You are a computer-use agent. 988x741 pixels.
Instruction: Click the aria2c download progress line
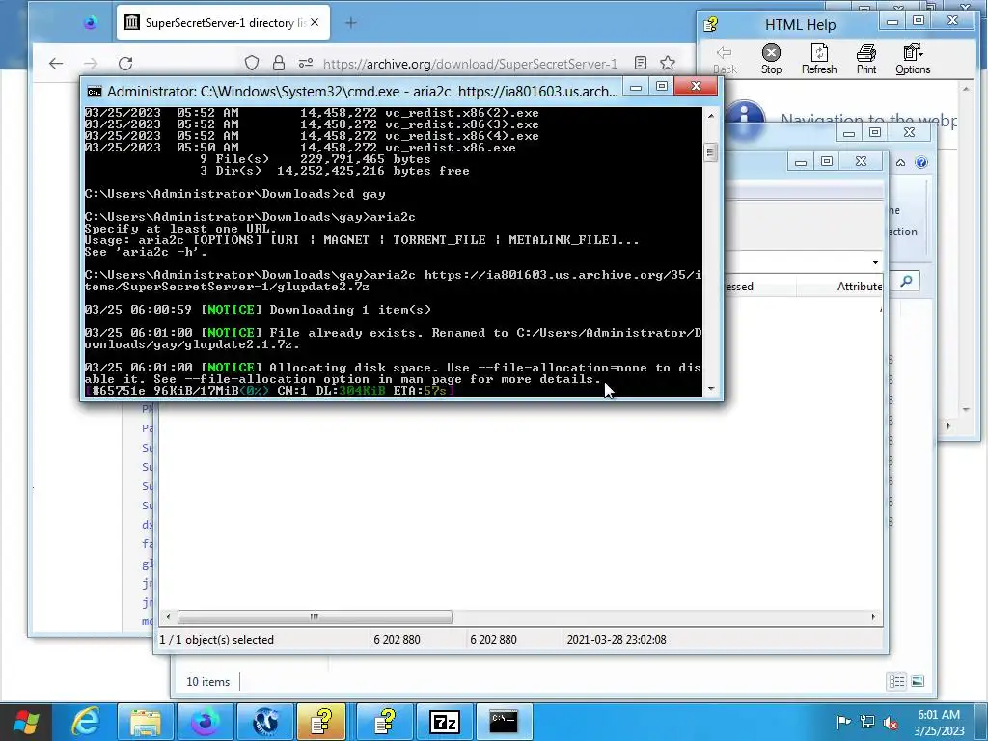coord(269,391)
